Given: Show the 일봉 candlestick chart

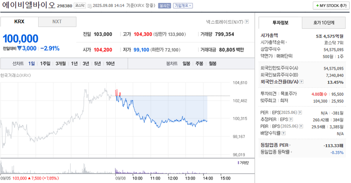Looking at the screenshot, I should coord(186,63).
